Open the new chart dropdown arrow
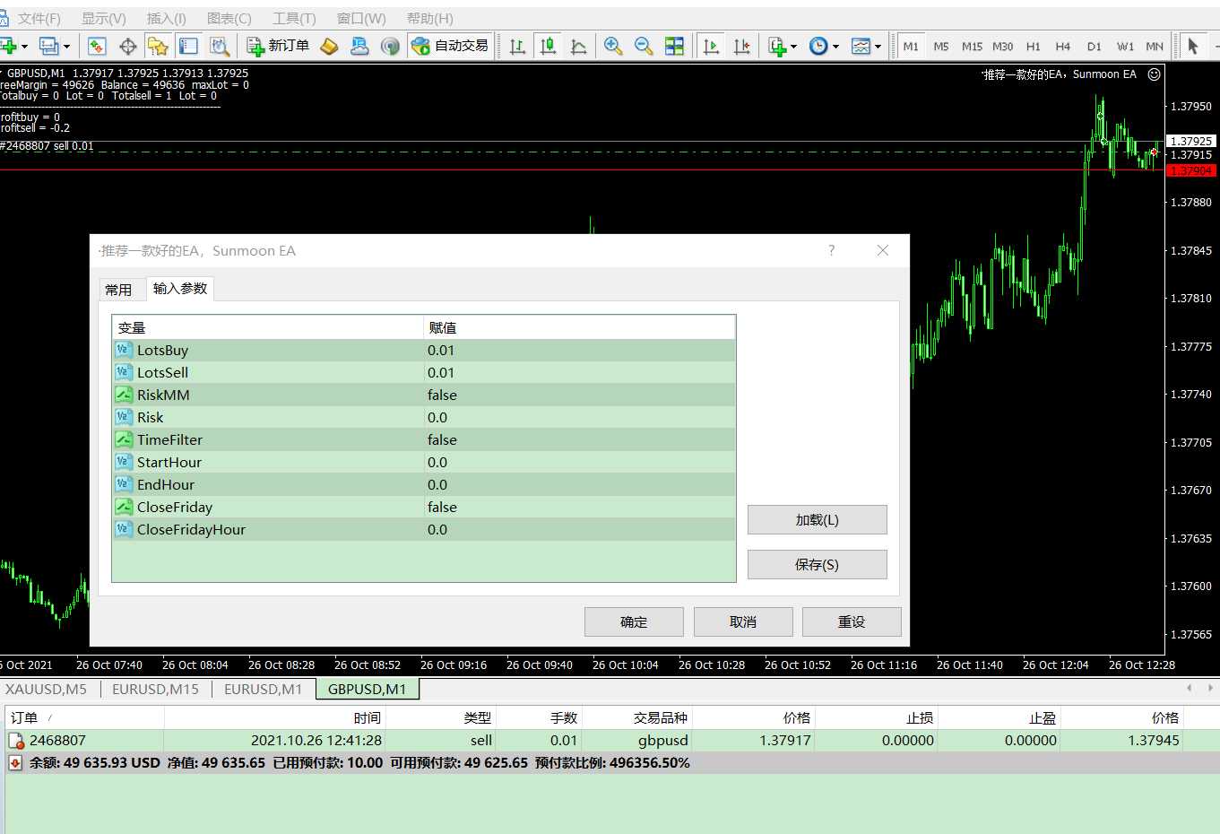The height and width of the screenshot is (834, 1220). (24, 47)
